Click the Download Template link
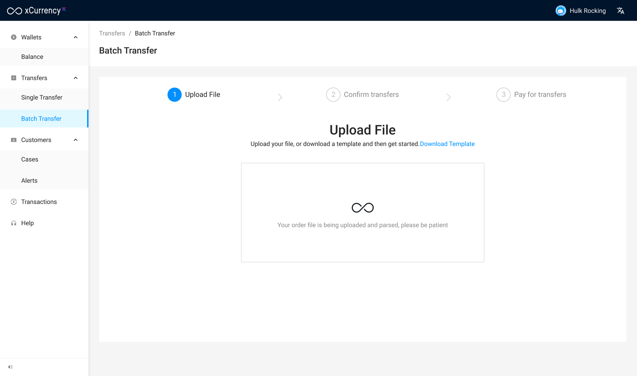This screenshot has height=376, width=637. 447,144
